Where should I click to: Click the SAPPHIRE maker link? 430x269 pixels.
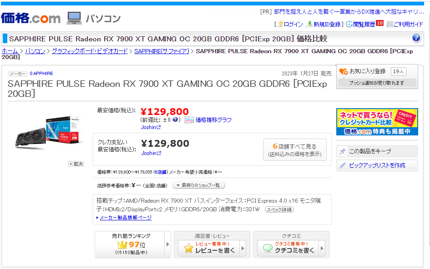41,74
